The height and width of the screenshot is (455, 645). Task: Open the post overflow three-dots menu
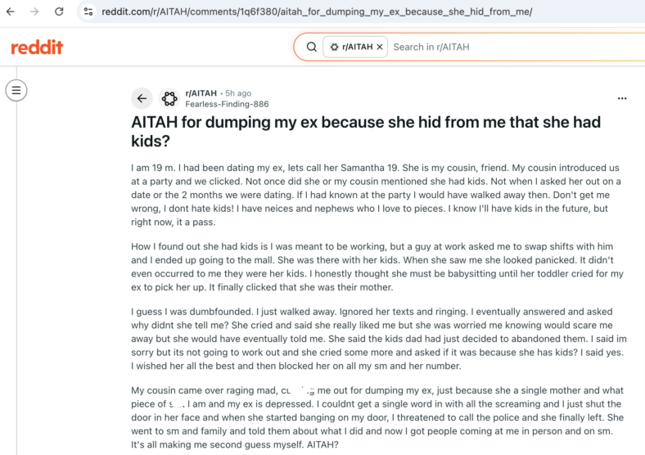[622, 98]
